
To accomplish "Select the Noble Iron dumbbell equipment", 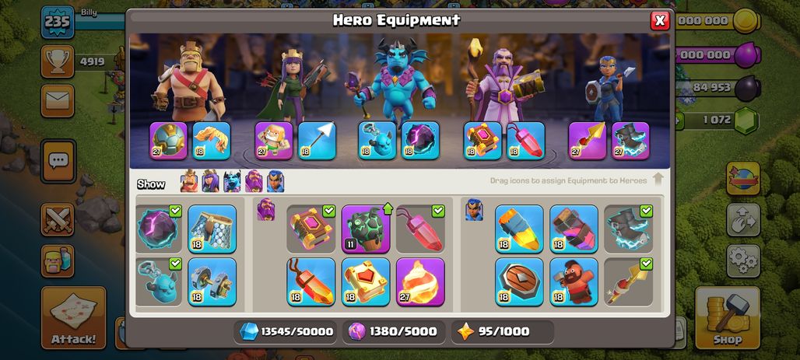I will pos(212,282).
